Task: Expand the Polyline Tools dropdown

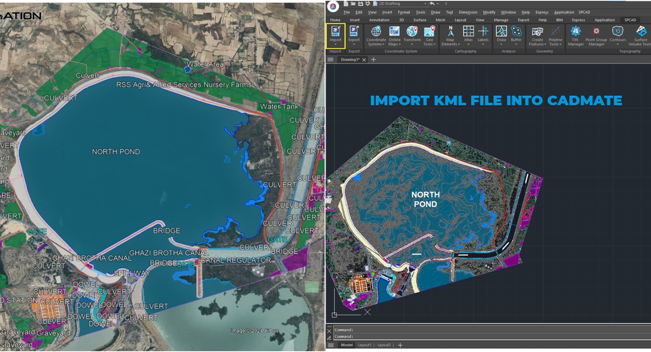Action: (555, 44)
